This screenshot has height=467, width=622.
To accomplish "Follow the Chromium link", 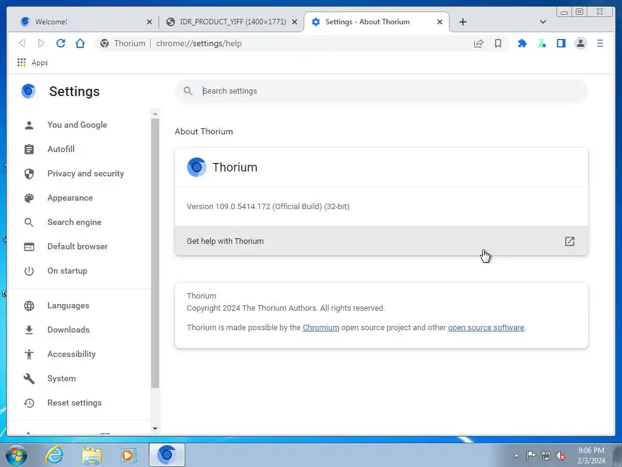I will click(x=321, y=328).
